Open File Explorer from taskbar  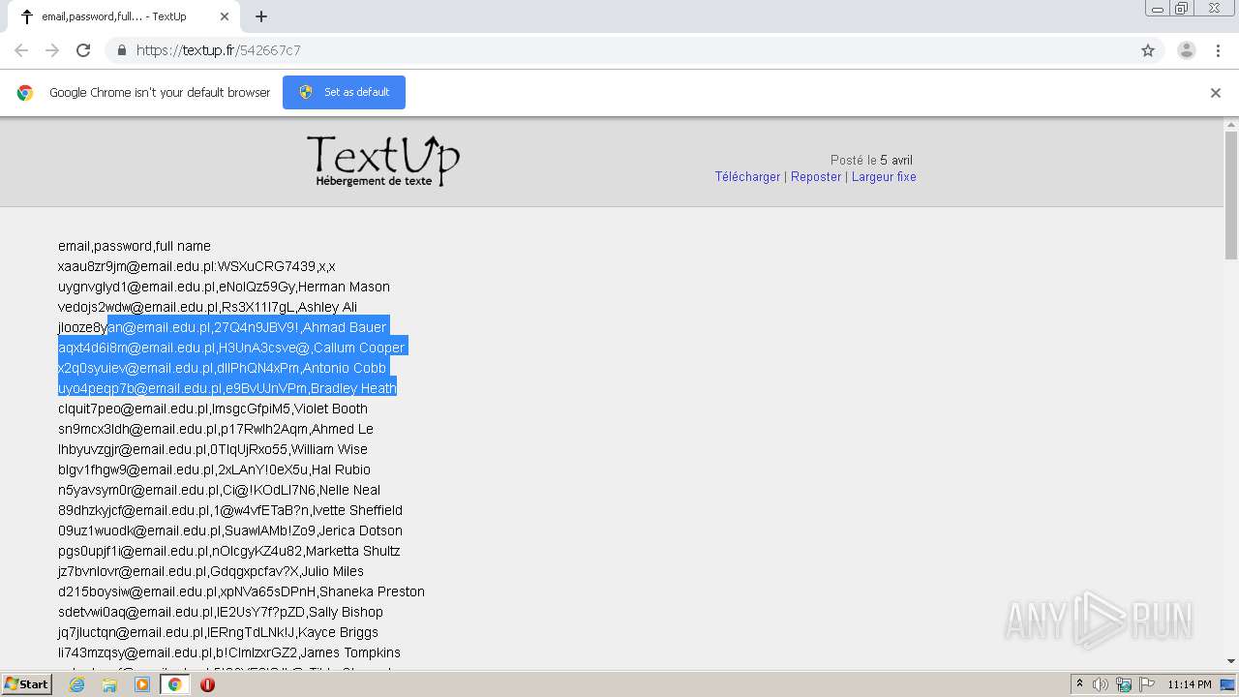(109, 684)
